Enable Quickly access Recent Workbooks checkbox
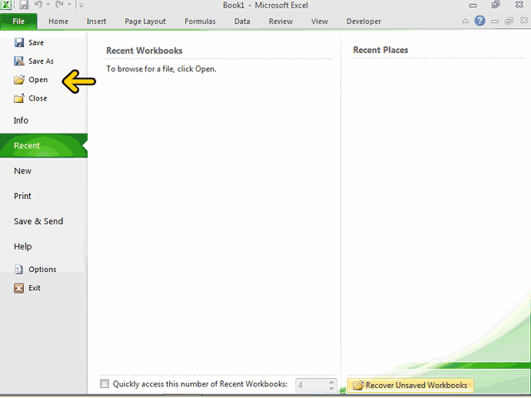 click(105, 384)
